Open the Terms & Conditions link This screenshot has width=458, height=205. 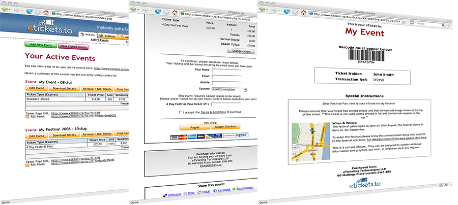coord(213,112)
